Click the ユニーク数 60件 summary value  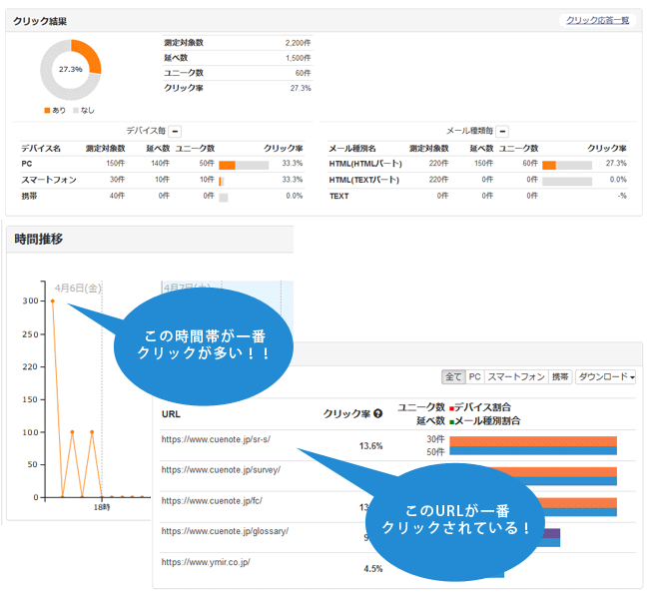[303, 73]
